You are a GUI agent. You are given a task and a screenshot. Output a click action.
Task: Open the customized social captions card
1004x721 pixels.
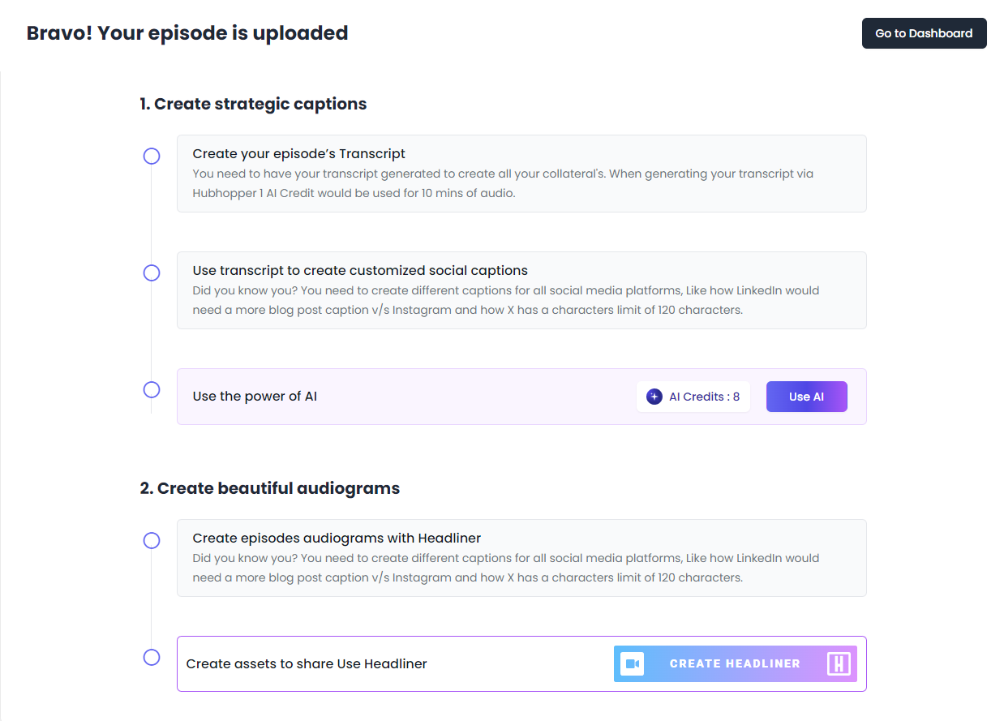(x=521, y=290)
